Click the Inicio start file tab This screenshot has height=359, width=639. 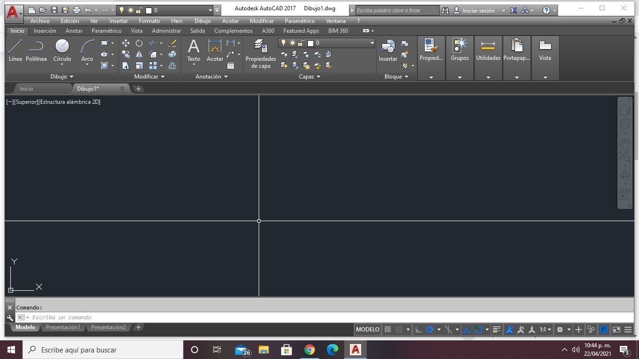tap(26, 89)
